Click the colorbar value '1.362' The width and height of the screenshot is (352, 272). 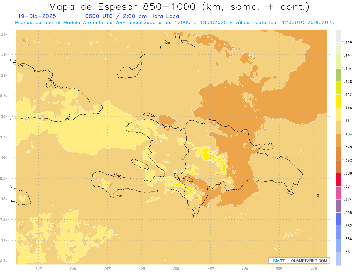pos(347,226)
